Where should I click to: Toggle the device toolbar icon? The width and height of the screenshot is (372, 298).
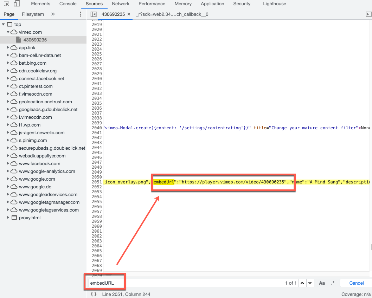click(x=17, y=4)
